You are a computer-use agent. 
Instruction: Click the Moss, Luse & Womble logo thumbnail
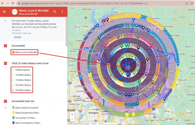14,12
